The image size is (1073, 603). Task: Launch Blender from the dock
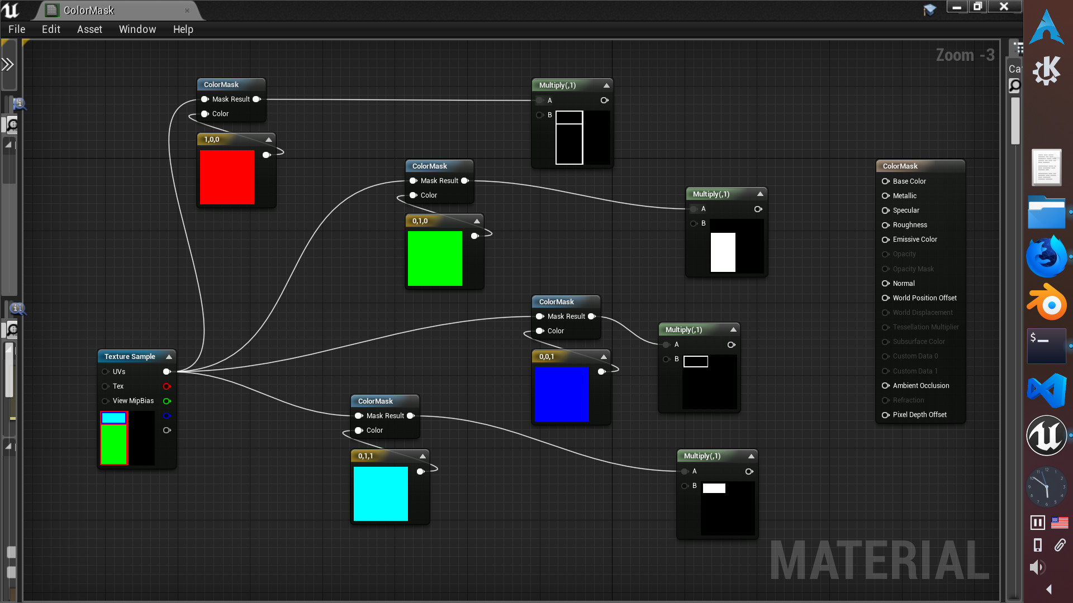pos(1047,303)
